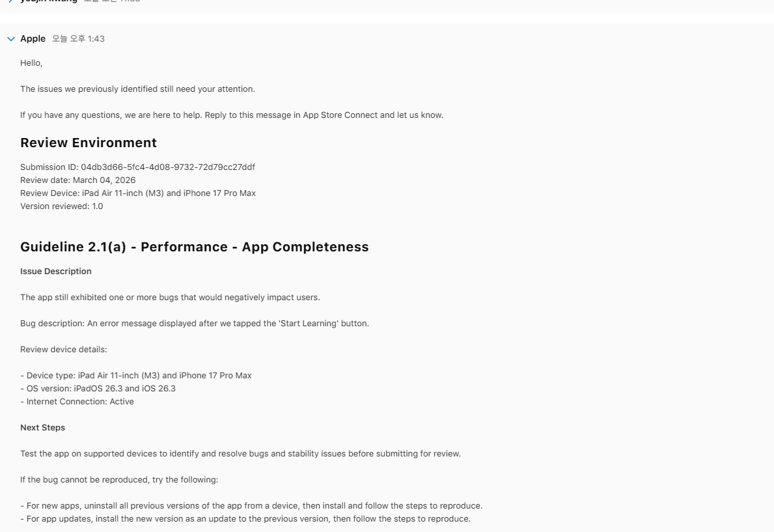The width and height of the screenshot is (774, 532).
Task: Click the right arrow icon on top message
Action: point(10,2)
